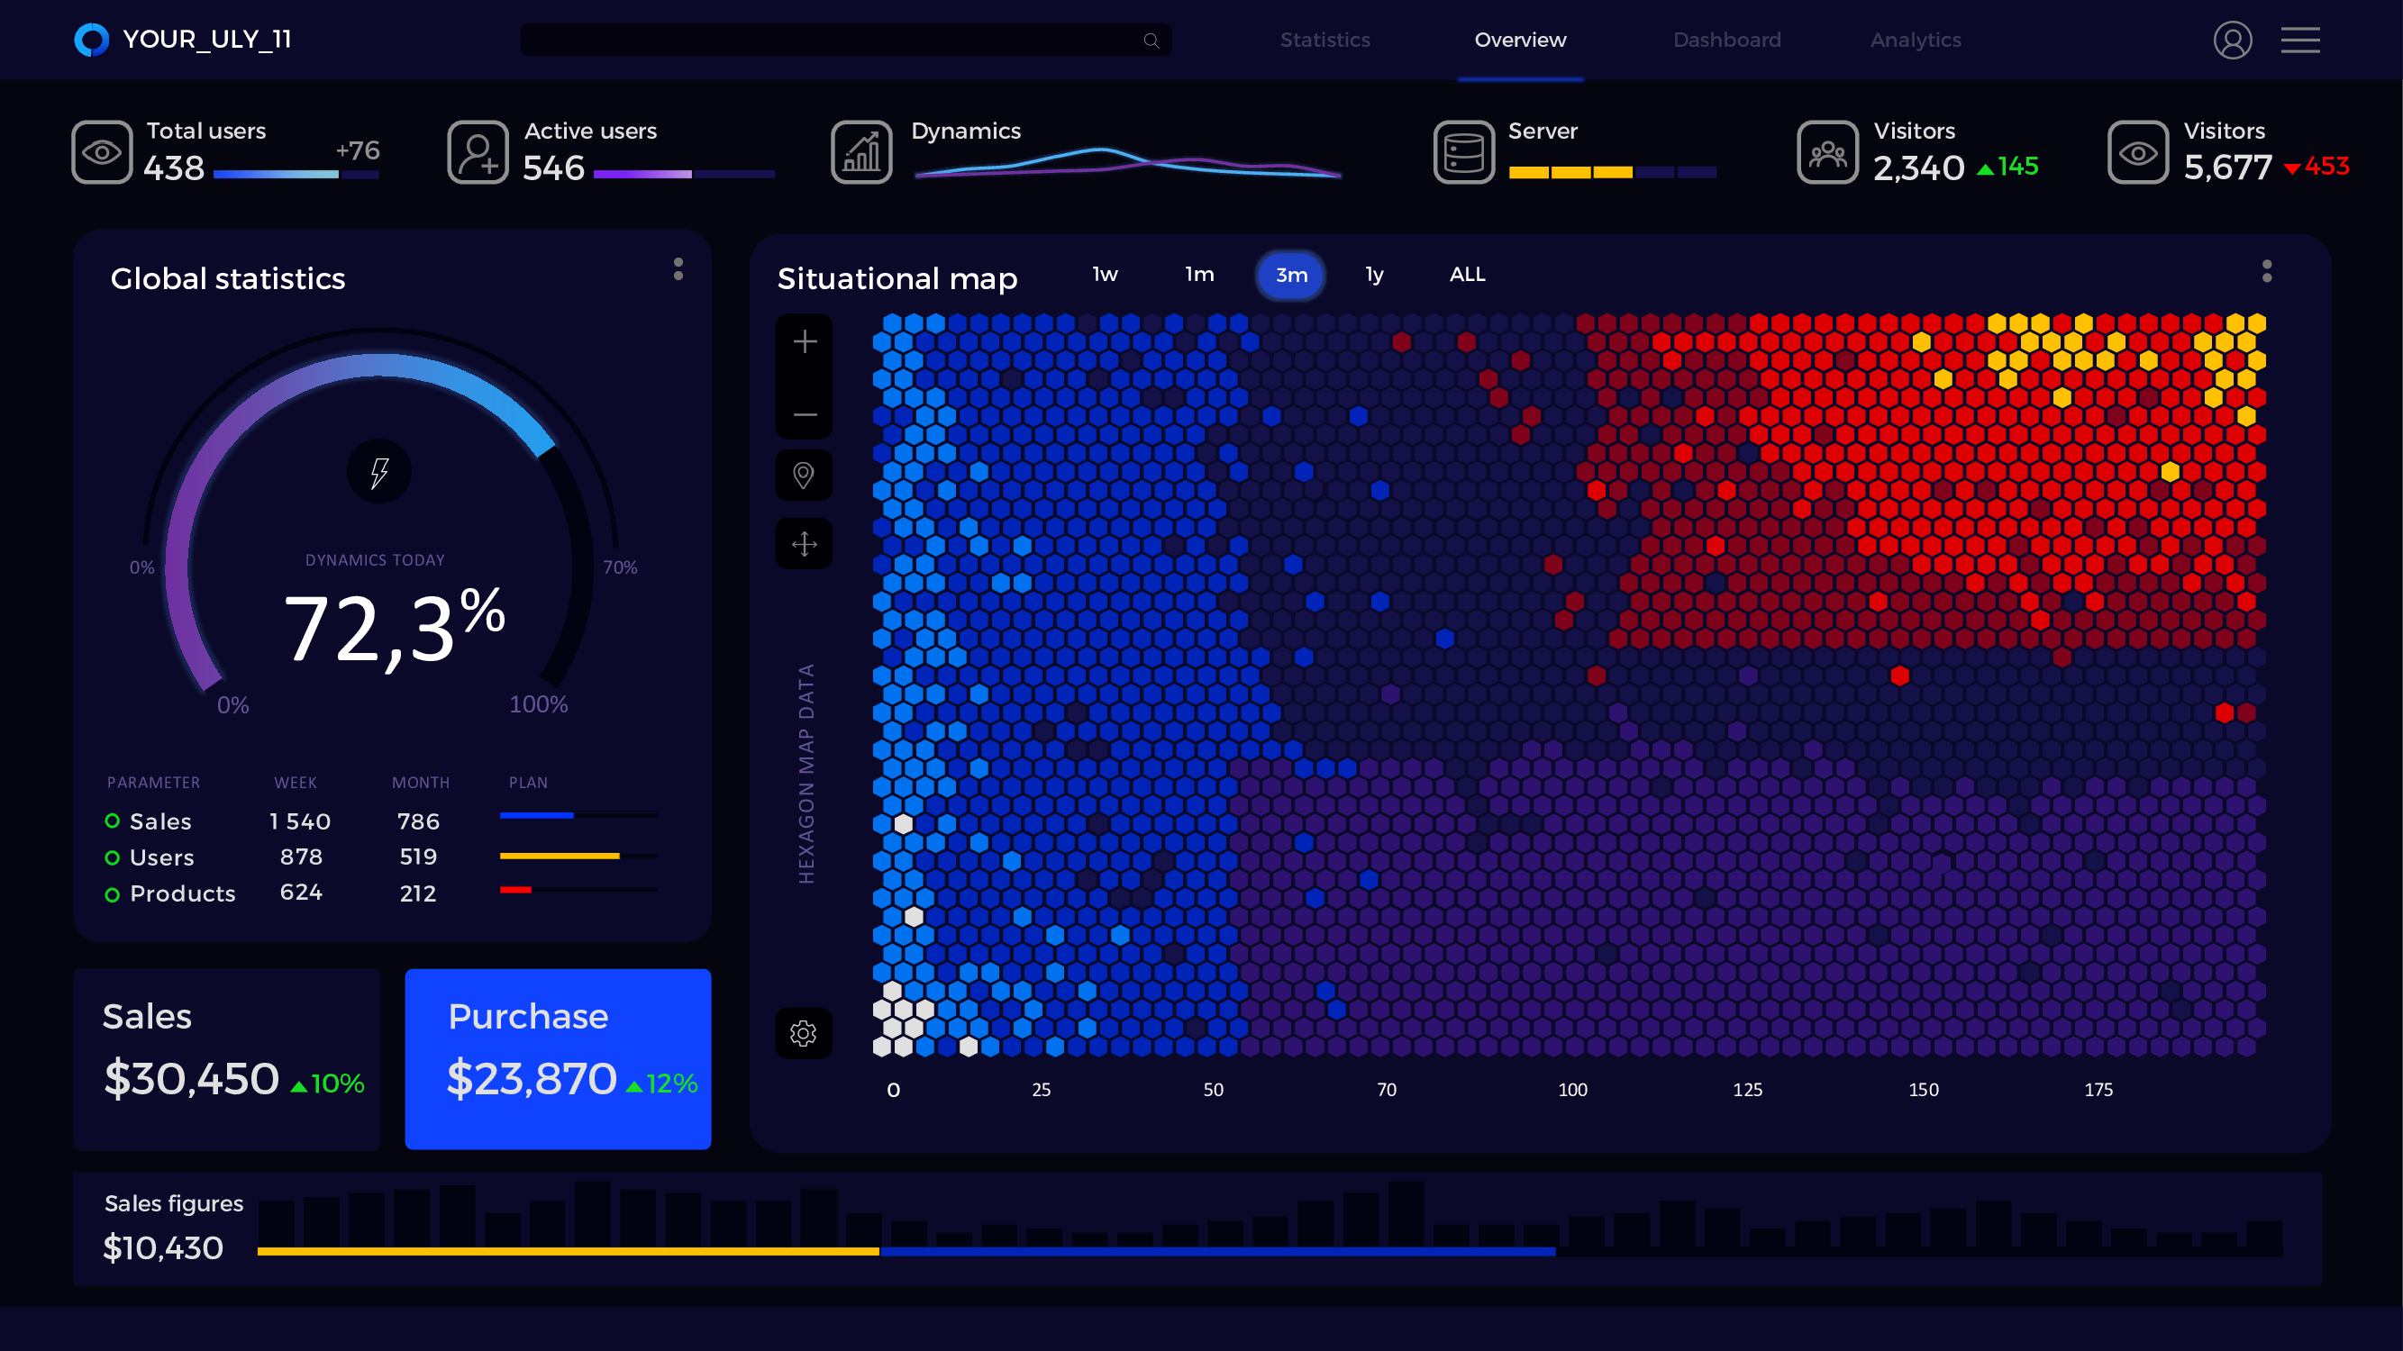
Task: Click the Sales $30,450 card
Action: [x=227, y=1059]
